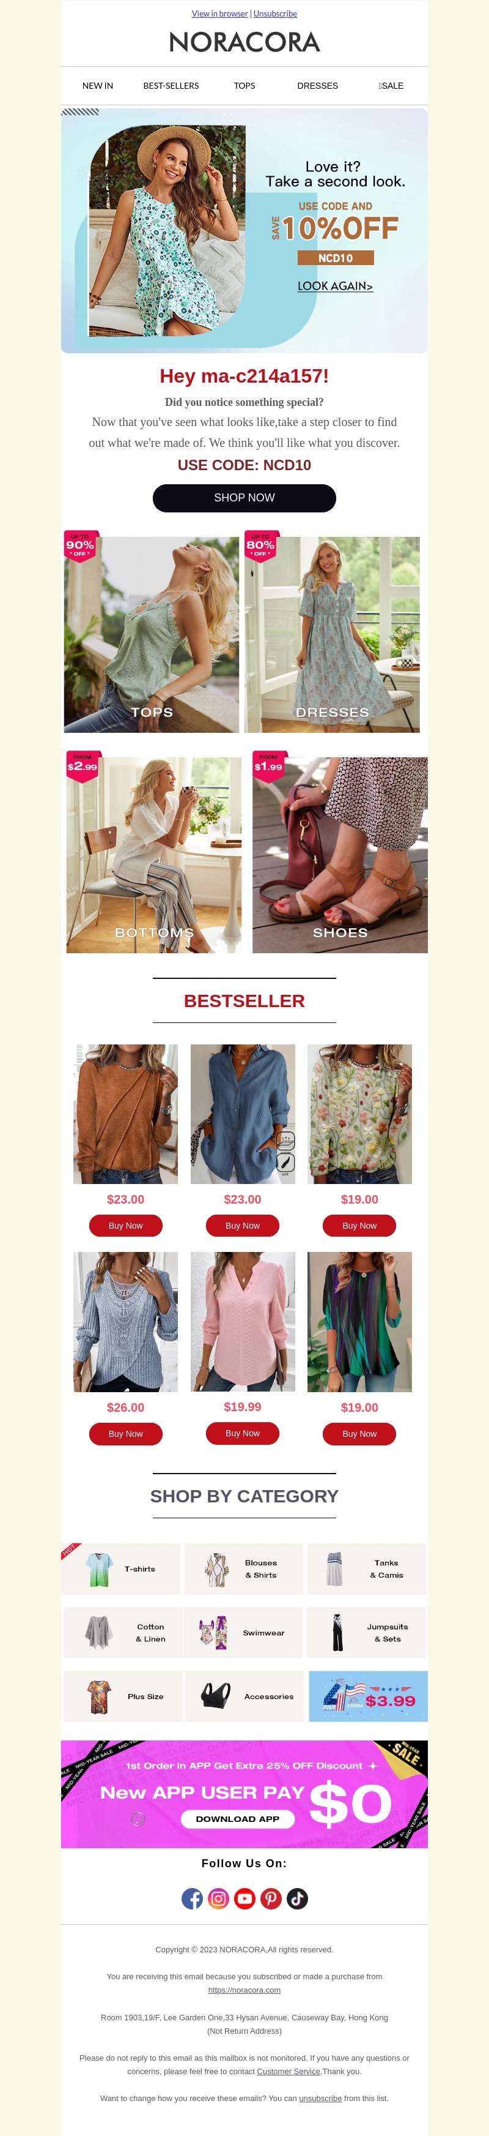Open the TikTok social icon
The image size is (489, 2136).
[x=297, y=1898]
